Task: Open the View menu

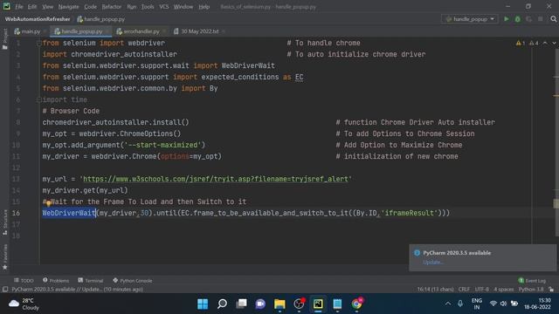Action: click(47, 7)
